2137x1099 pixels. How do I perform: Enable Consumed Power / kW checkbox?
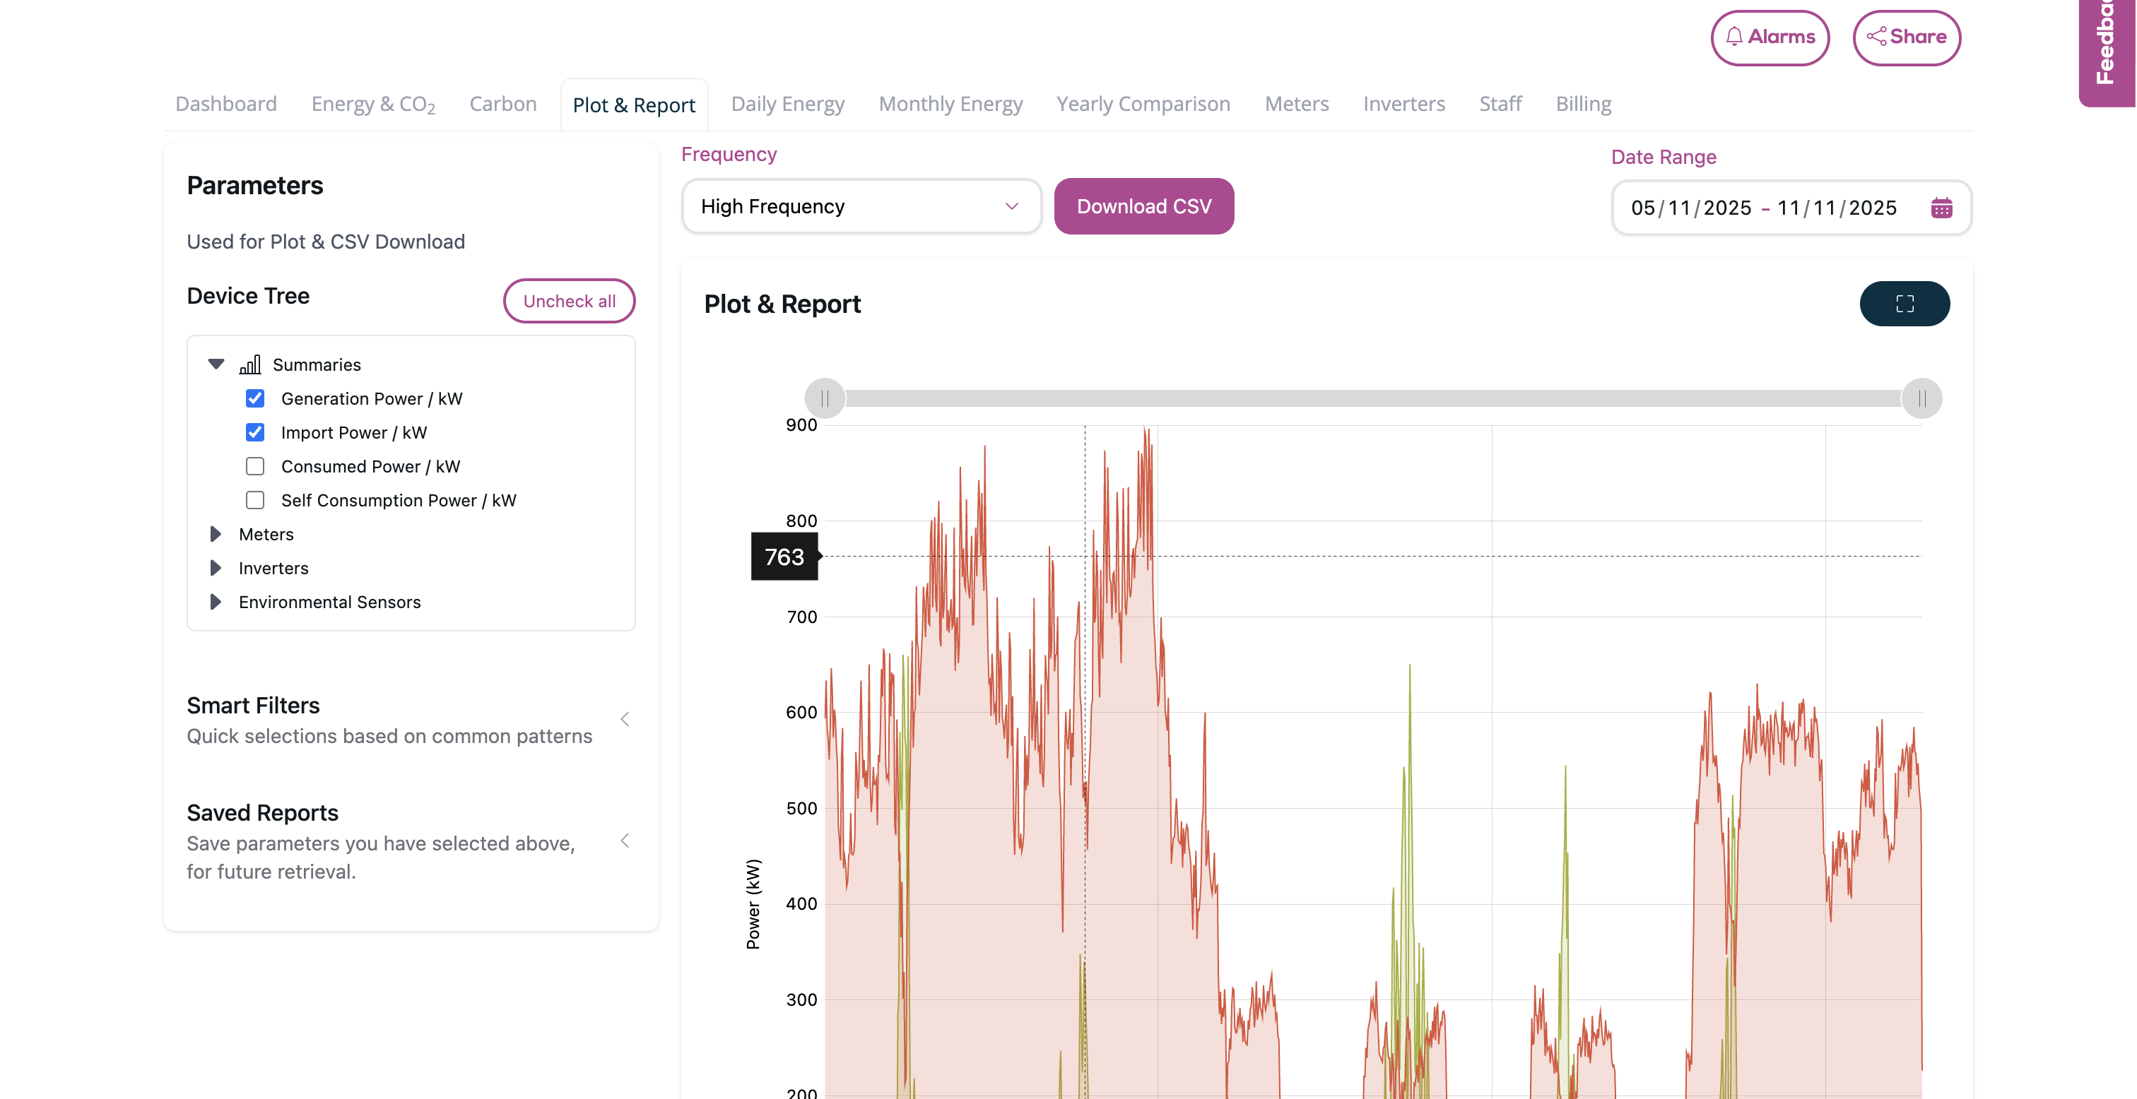coord(254,466)
